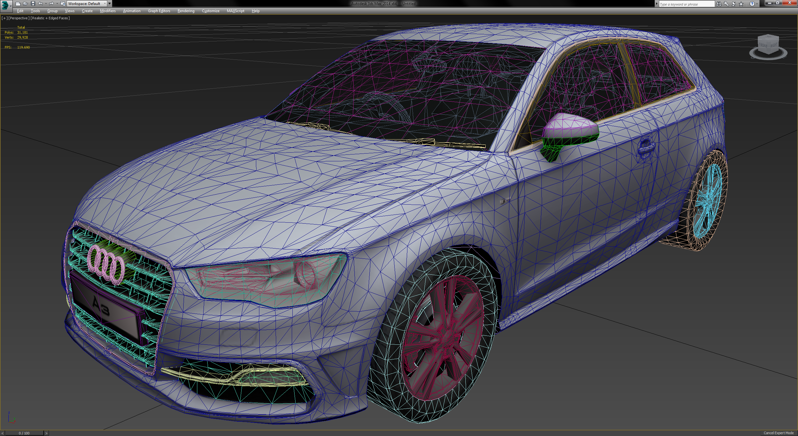The width and height of the screenshot is (798, 436).
Task: Open the Communication Center satellite icon
Action: [x=733, y=4]
